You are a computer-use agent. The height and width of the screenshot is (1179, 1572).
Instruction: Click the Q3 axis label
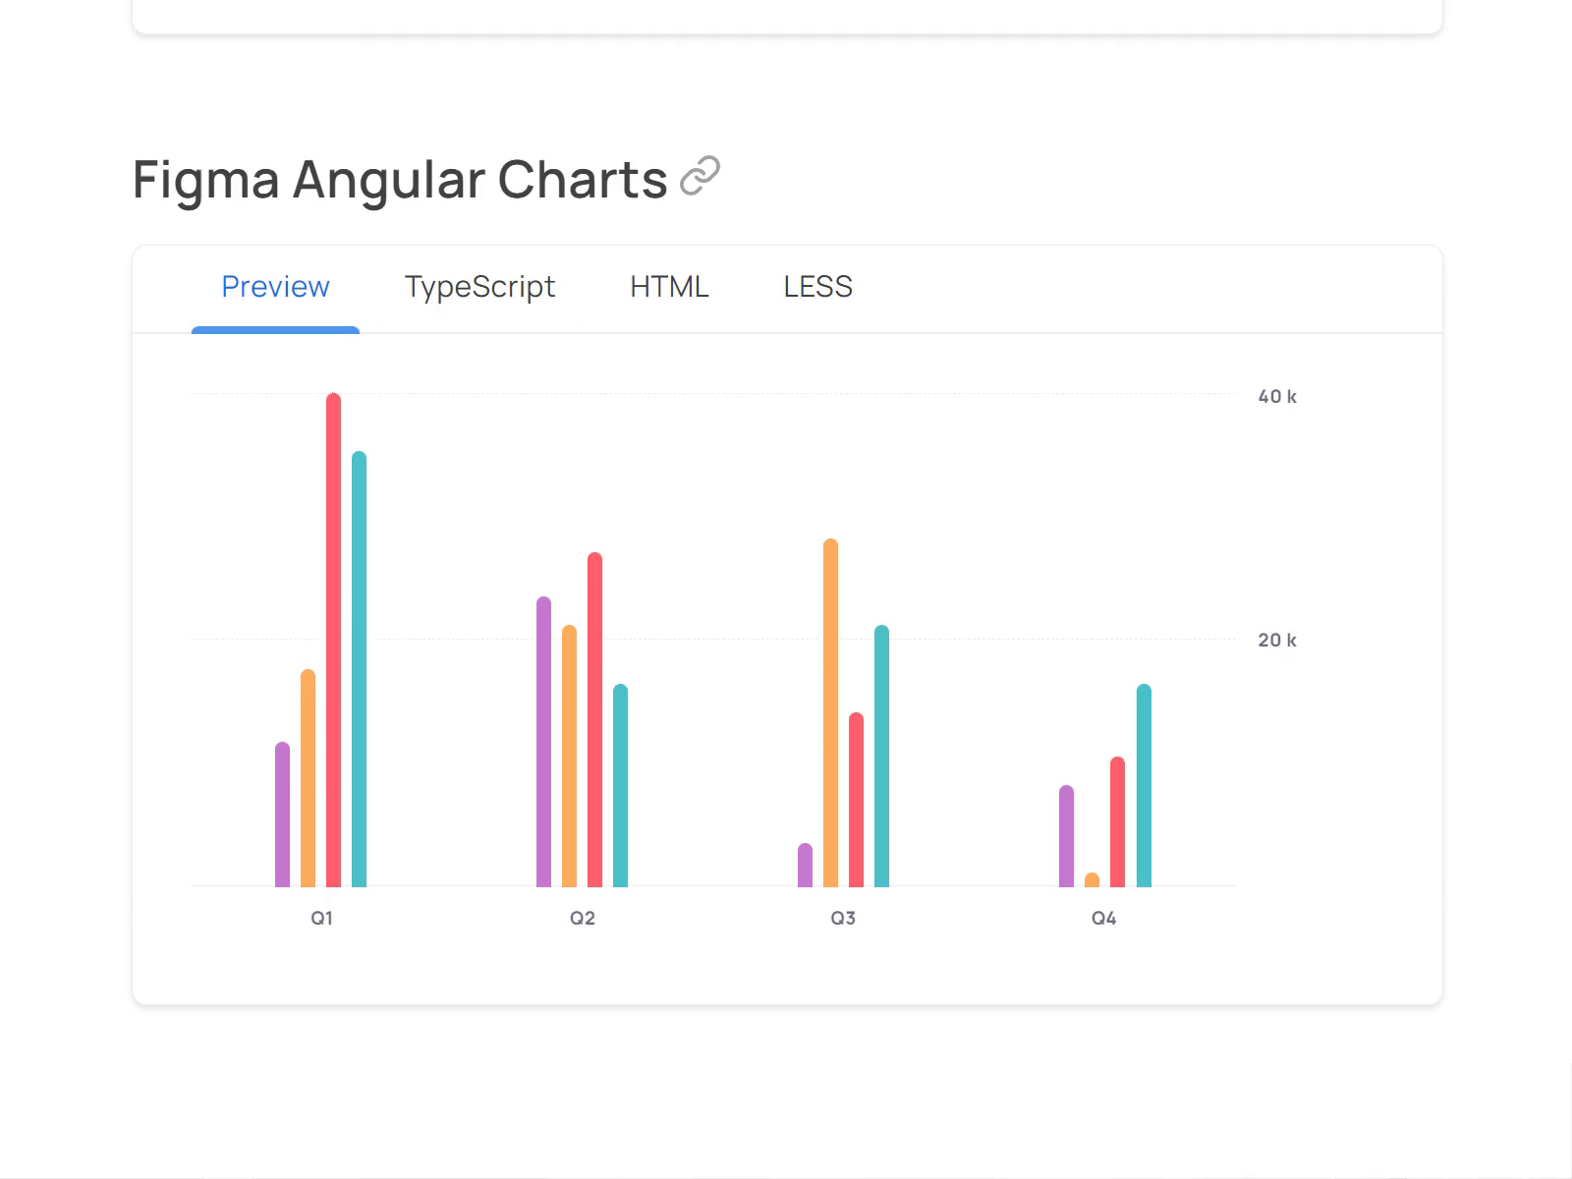[x=843, y=917]
